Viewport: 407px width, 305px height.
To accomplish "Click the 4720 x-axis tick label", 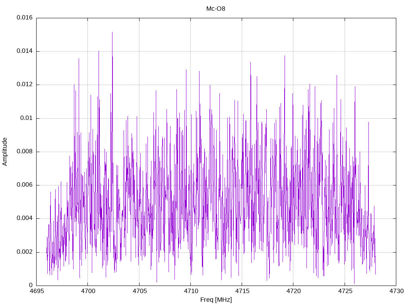I will pos(293,291).
